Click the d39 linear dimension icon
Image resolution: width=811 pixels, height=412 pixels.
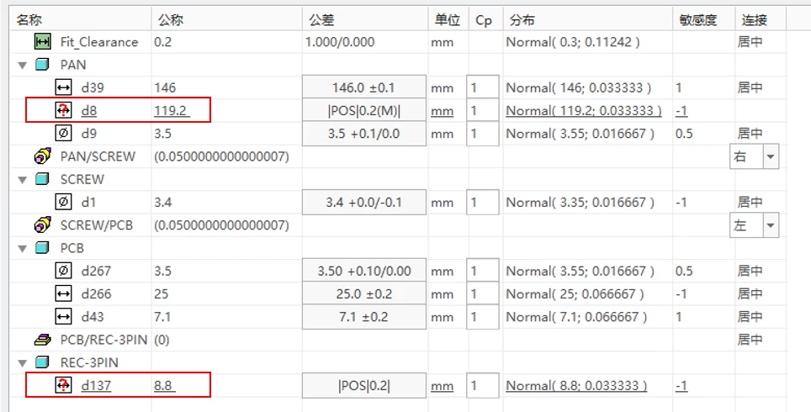[62, 88]
